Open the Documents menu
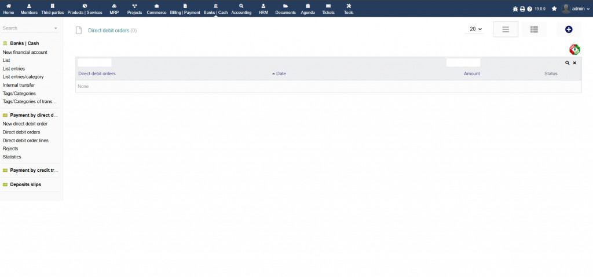This screenshot has width=593, height=277. (x=285, y=9)
